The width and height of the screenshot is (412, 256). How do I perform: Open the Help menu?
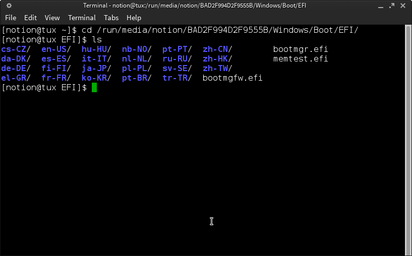coord(134,18)
